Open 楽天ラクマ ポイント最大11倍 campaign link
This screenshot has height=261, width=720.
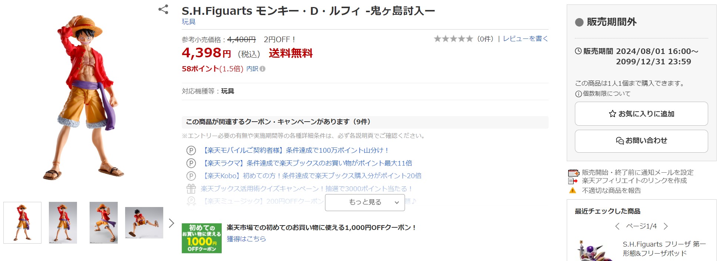point(307,163)
